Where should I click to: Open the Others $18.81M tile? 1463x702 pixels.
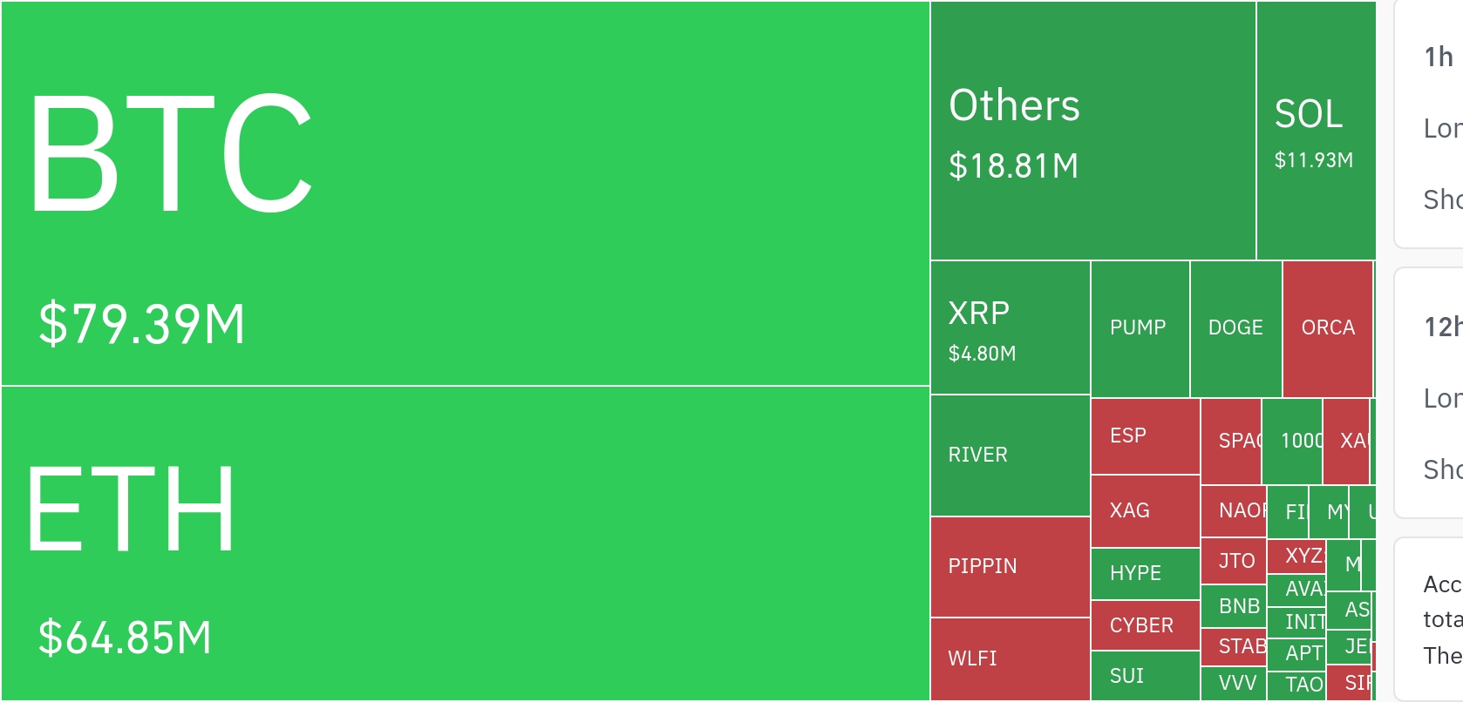click(1092, 131)
